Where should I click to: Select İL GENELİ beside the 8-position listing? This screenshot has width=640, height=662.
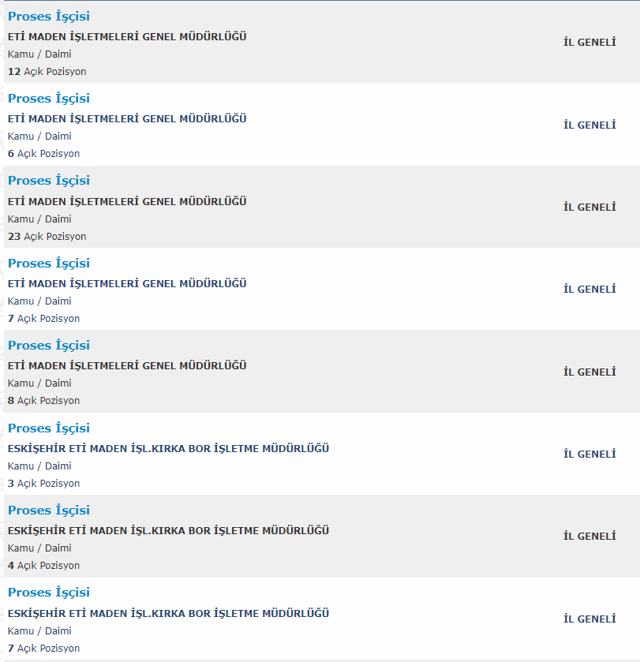coord(589,372)
